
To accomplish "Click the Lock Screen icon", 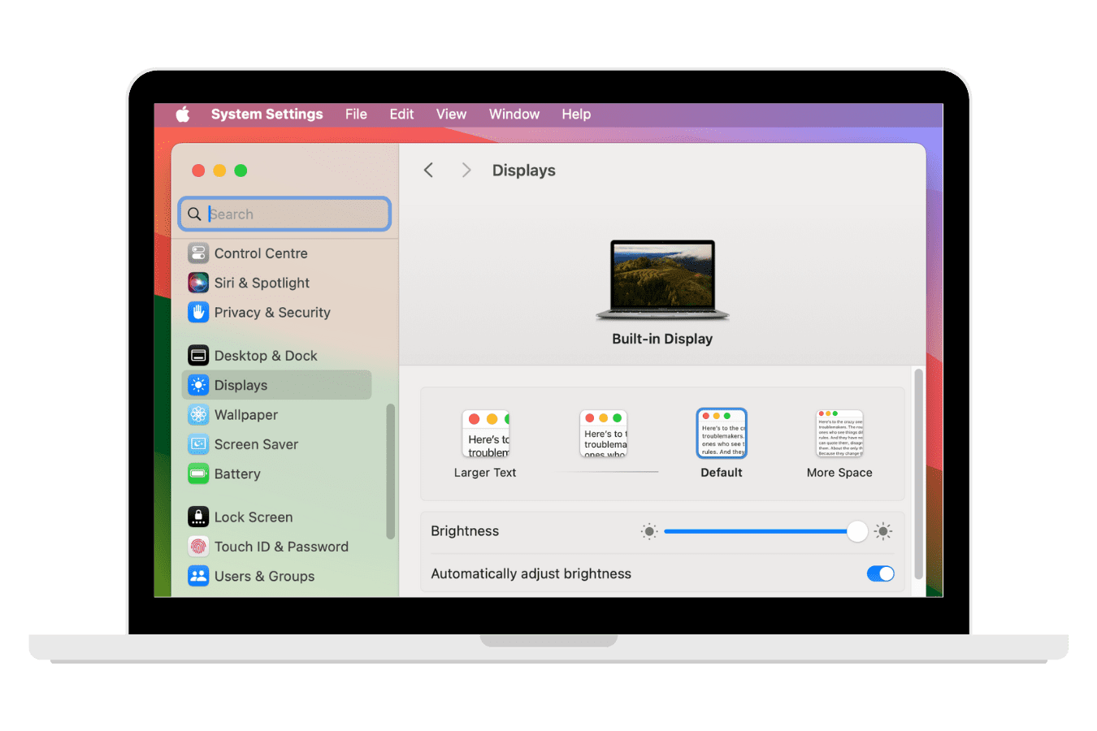I will pyautogui.click(x=198, y=517).
